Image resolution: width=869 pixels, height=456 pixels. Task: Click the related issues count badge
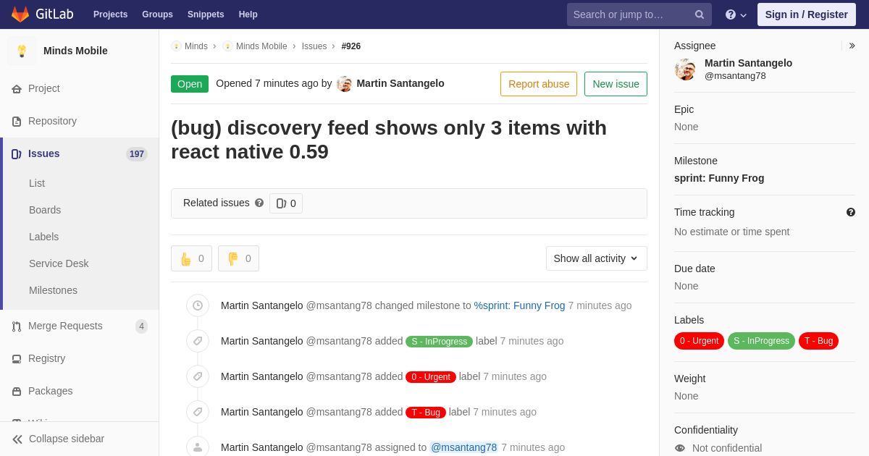pyautogui.click(x=286, y=203)
